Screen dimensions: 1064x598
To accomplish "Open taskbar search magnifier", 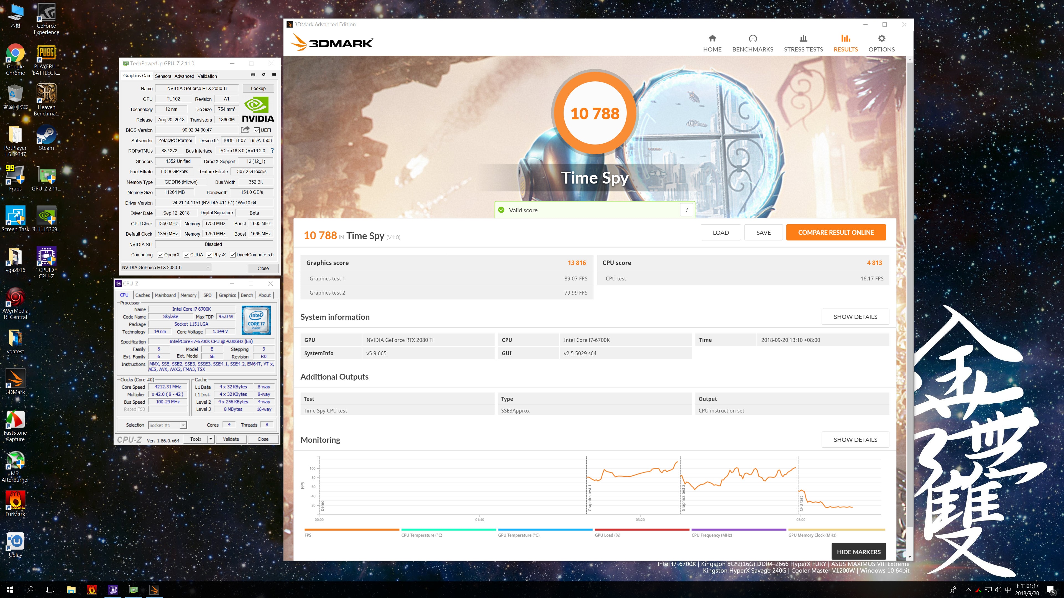I will 30,590.
